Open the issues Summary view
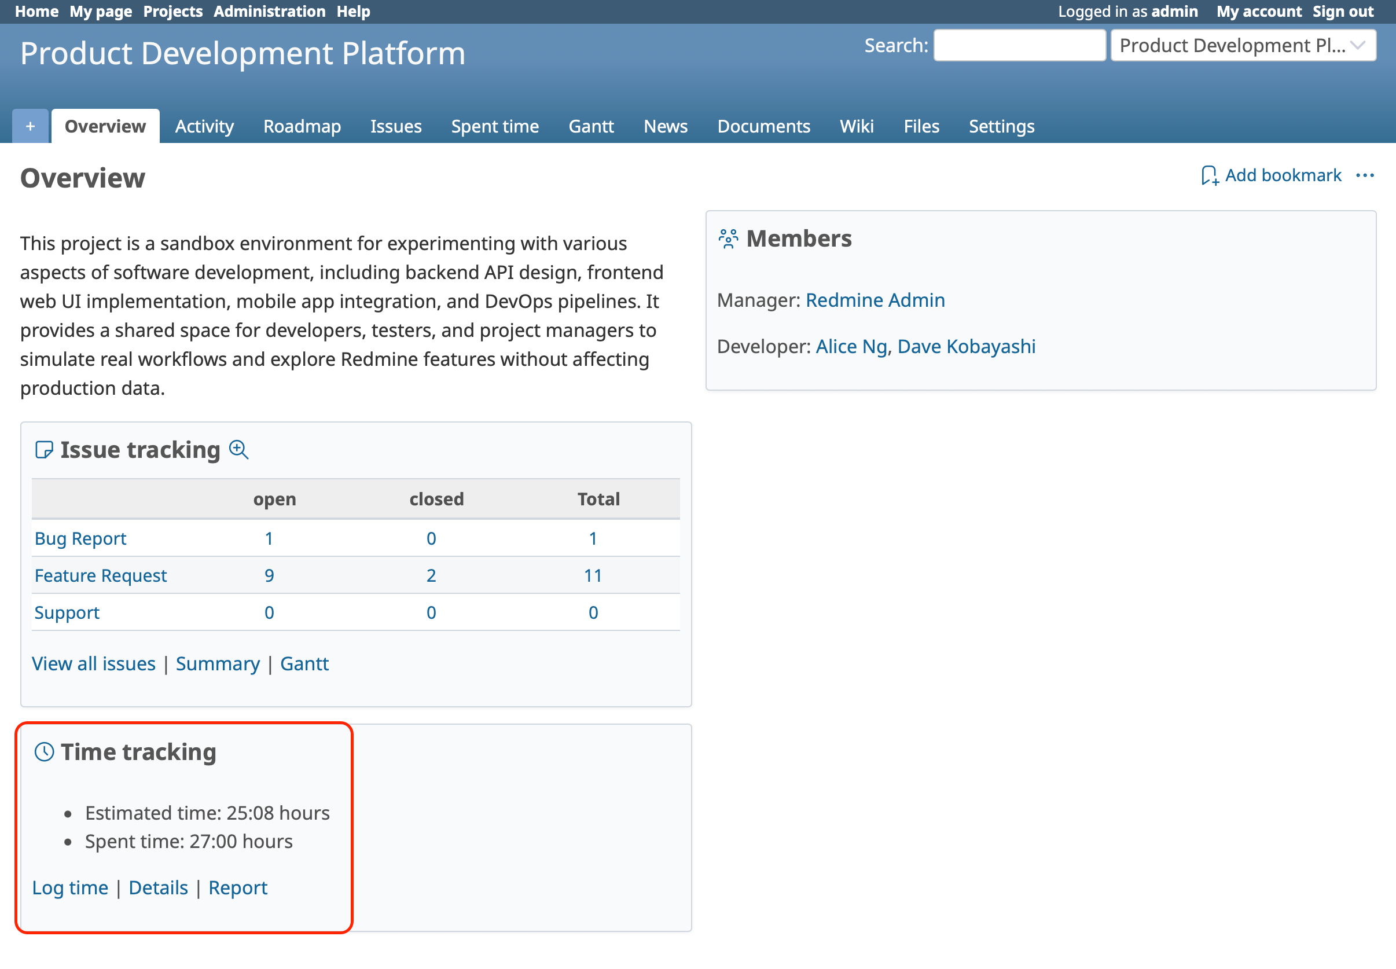 tap(218, 663)
